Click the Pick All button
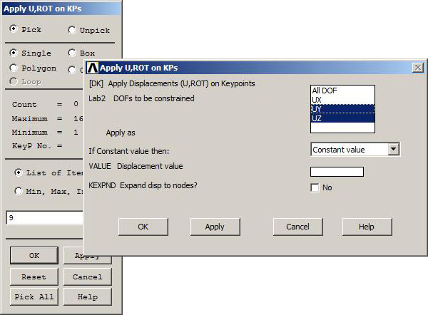This screenshot has height=315, width=428. (x=34, y=296)
